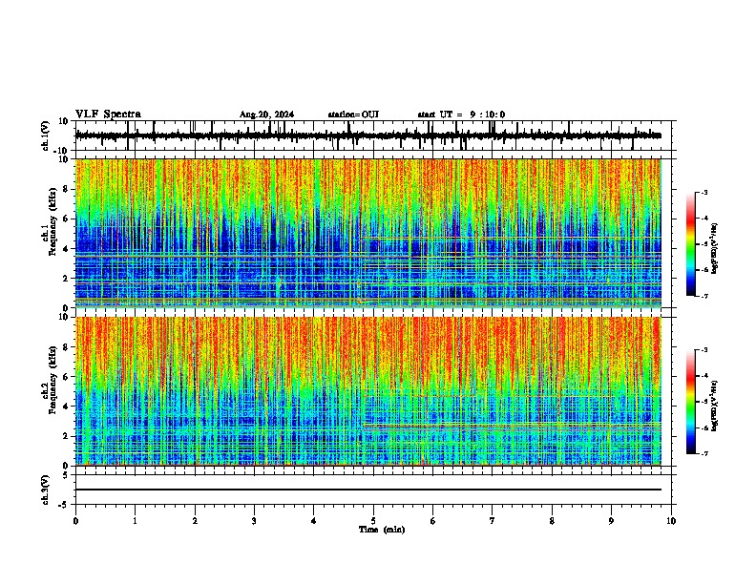
Task: Click the '-5' tick on ch.3(V) axis
Action: pyautogui.click(x=64, y=505)
